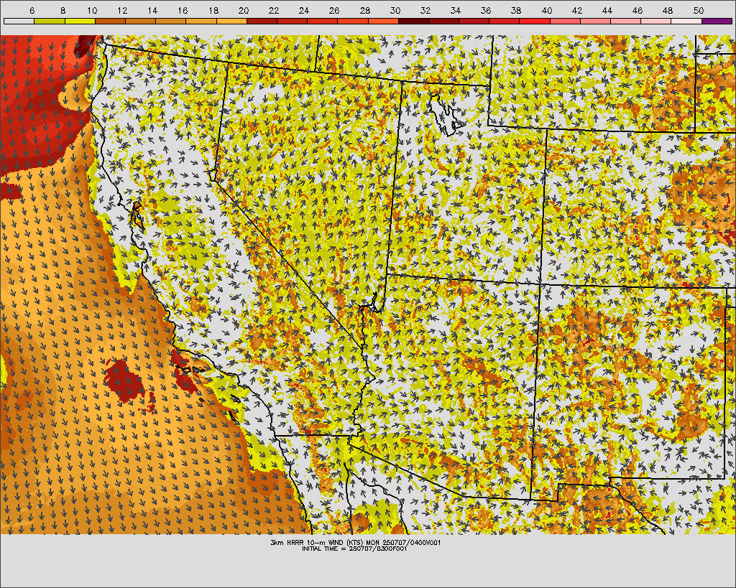Click the legend label "40"

[x=546, y=10]
